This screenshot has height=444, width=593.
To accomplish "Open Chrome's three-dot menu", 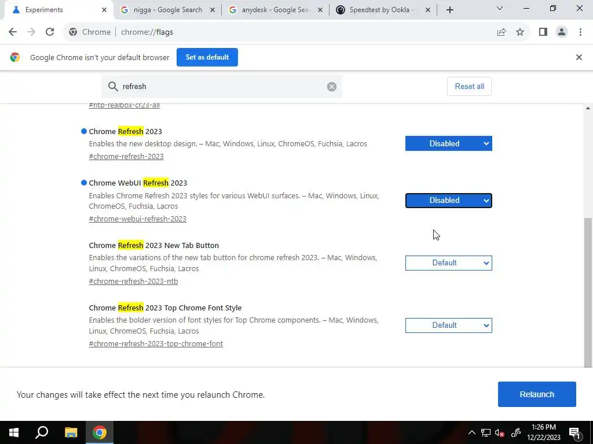I will pyautogui.click(x=580, y=32).
